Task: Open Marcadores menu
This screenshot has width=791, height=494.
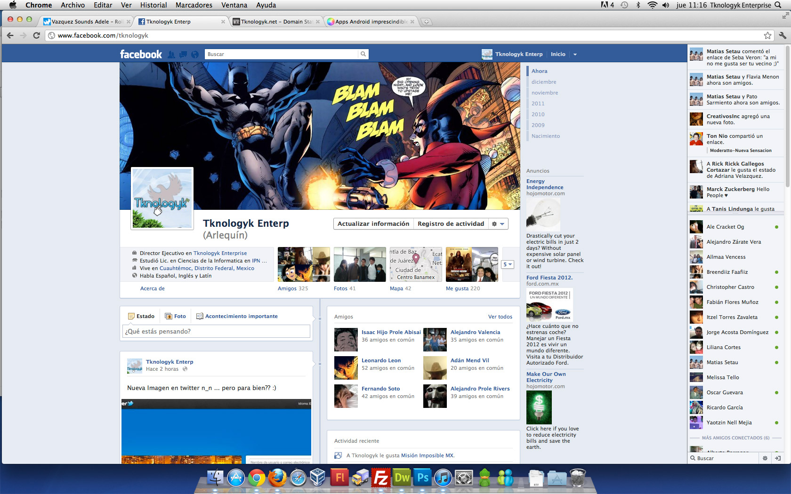Action: pyautogui.click(x=194, y=5)
